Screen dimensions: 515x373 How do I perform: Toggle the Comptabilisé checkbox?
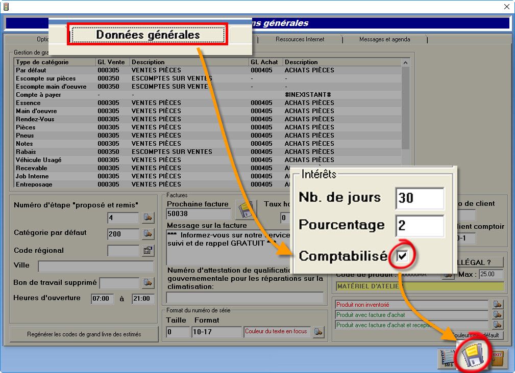[x=402, y=256]
